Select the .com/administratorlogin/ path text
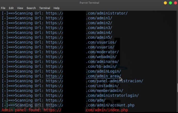This screenshot has height=113, width=178. (x=112, y=96)
